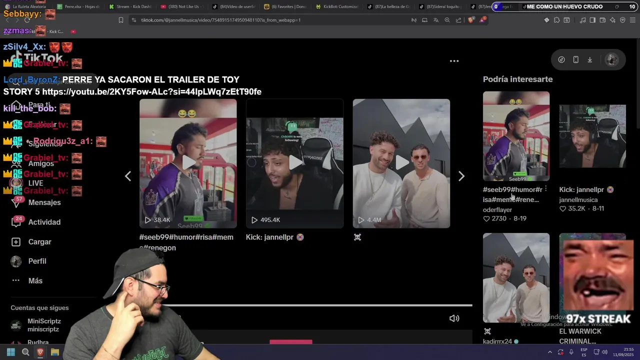Click the Brave browser taskbar icon

[40, 352]
